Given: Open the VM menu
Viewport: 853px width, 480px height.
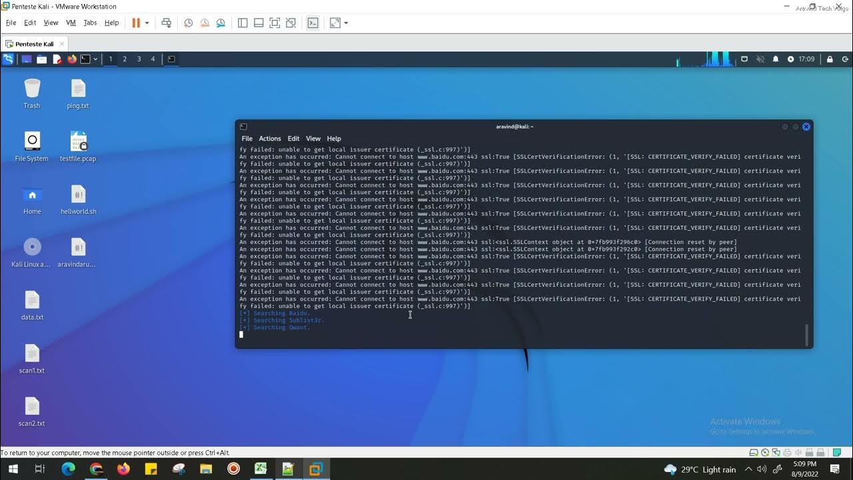Looking at the screenshot, I should [x=71, y=23].
